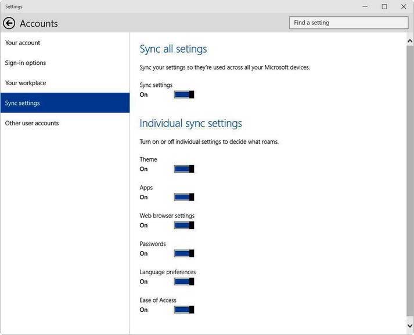
Task: Close the Settings window
Action: click(404, 6)
